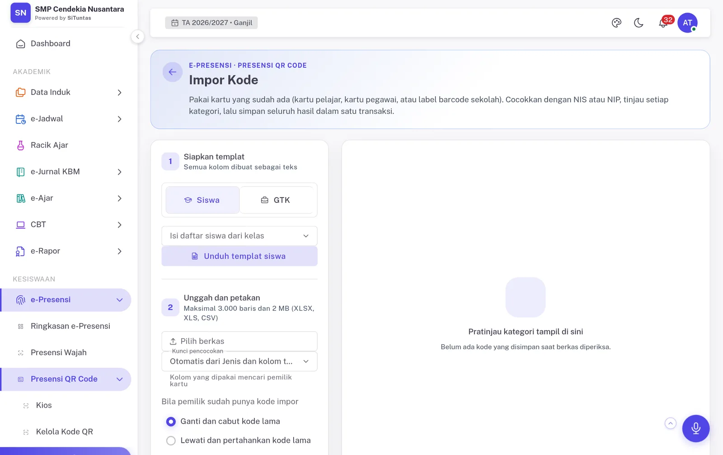Click the E-PRESENSI breadcrumb link

pos(210,66)
